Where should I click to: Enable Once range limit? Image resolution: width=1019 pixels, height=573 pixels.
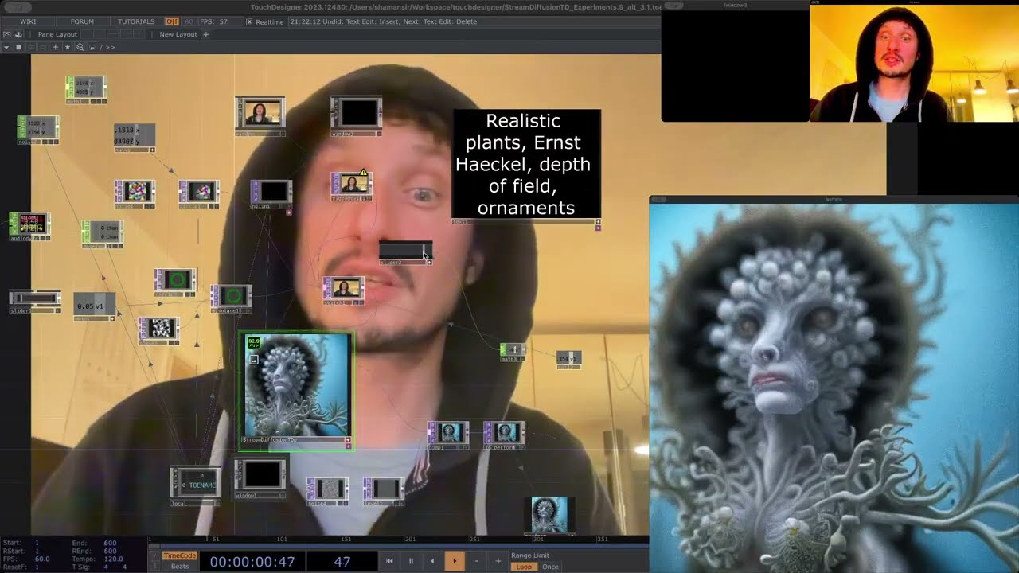pyautogui.click(x=550, y=567)
